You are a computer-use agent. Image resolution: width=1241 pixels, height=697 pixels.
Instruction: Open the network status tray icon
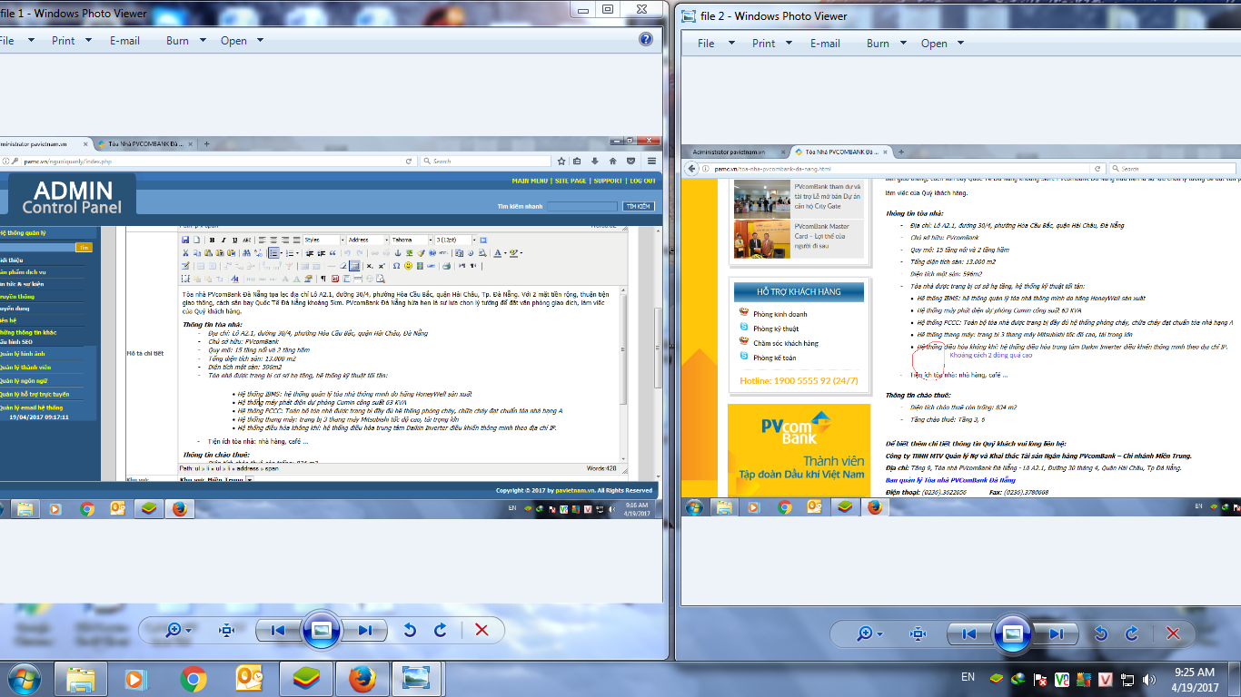(x=1127, y=678)
